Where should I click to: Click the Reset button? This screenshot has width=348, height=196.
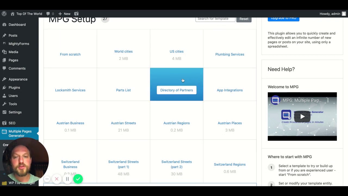pyautogui.click(x=244, y=19)
